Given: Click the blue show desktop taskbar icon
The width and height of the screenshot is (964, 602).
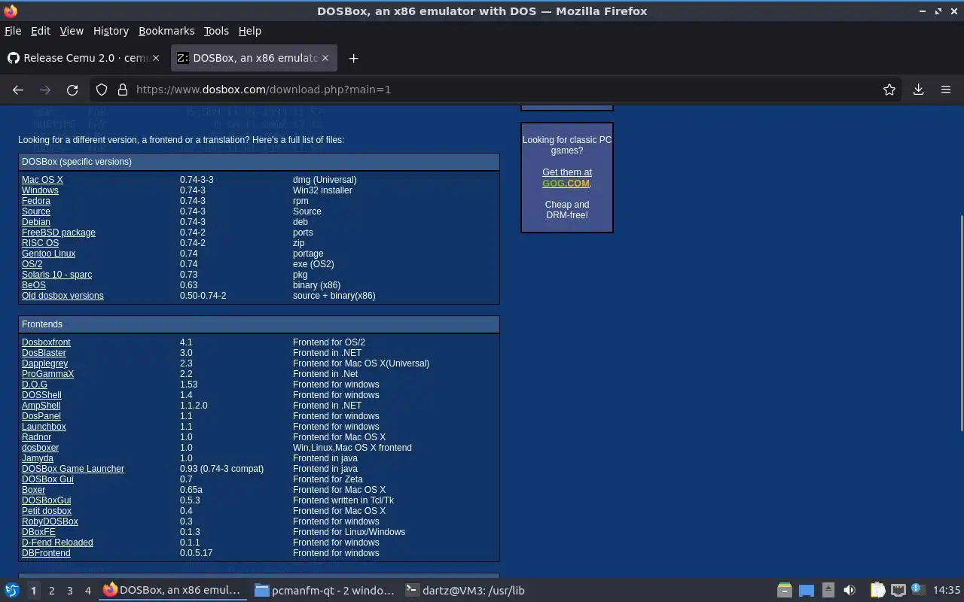Looking at the screenshot, I should (807, 591).
